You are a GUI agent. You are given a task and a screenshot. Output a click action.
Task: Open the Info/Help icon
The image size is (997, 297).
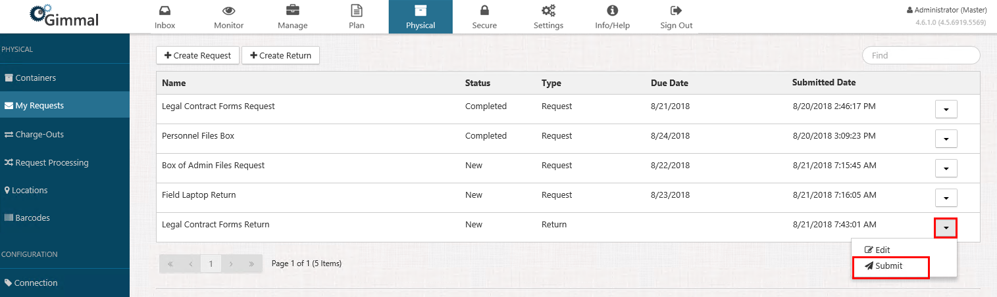pyautogui.click(x=612, y=11)
